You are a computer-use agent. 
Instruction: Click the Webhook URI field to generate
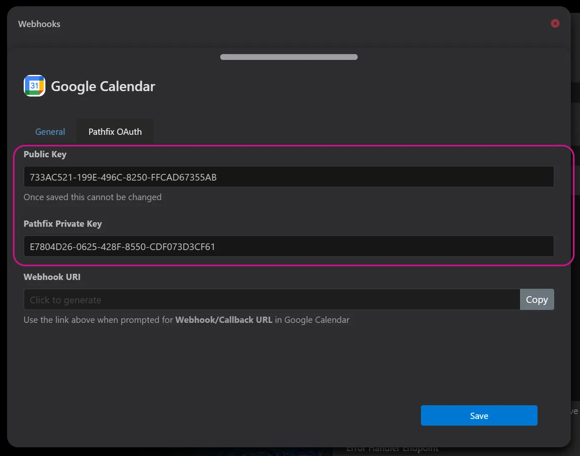click(x=272, y=300)
